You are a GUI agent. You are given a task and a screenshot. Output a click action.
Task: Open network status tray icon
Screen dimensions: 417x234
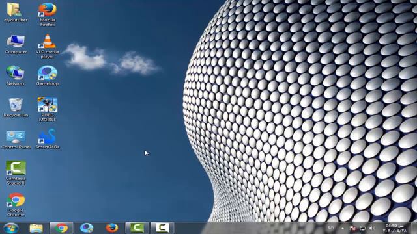click(362, 228)
